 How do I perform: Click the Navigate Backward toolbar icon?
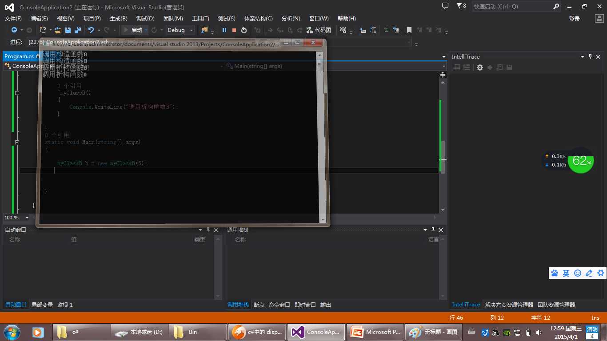pos(14,30)
